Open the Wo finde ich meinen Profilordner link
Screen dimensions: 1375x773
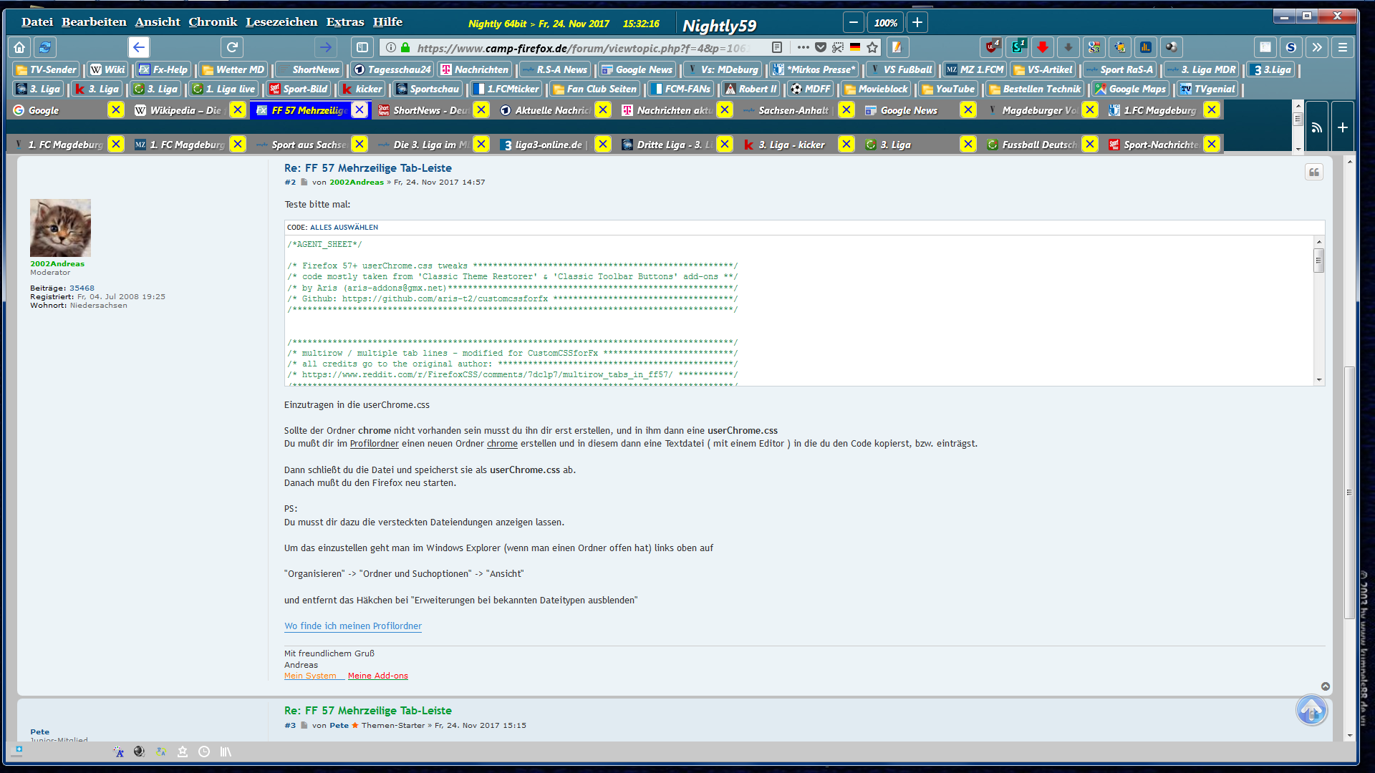[353, 626]
